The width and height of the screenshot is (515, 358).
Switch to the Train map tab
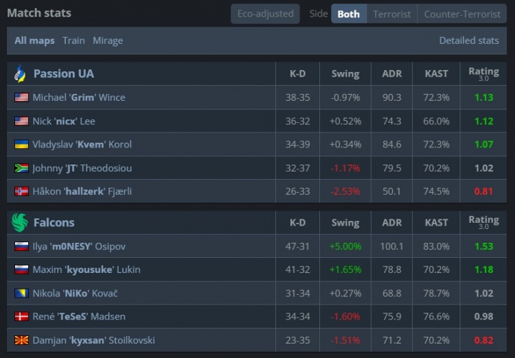(x=73, y=40)
